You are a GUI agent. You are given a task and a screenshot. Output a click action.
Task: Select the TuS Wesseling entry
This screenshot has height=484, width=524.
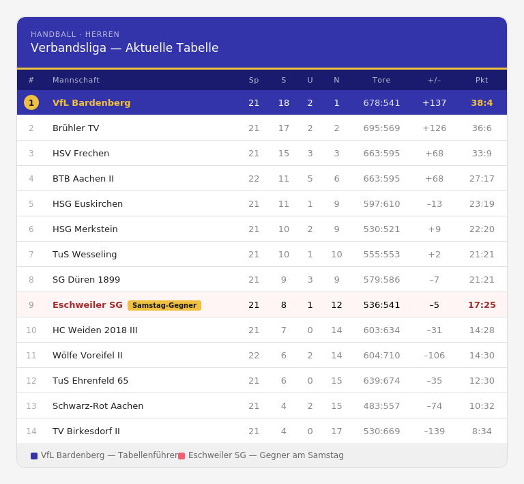click(x=85, y=254)
